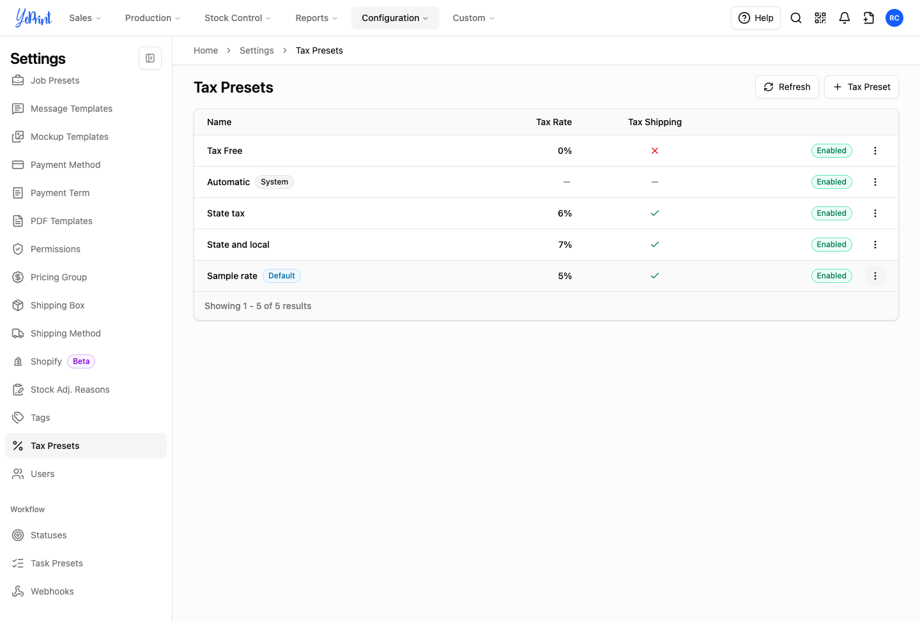
Task: Open row actions for State tax
Action: click(x=875, y=213)
